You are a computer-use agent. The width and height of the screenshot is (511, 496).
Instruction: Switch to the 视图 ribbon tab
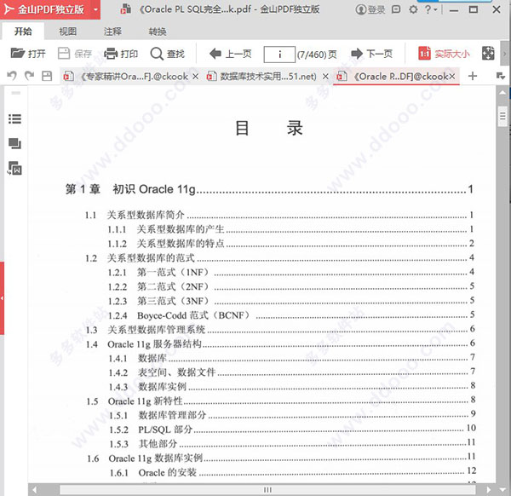click(68, 32)
